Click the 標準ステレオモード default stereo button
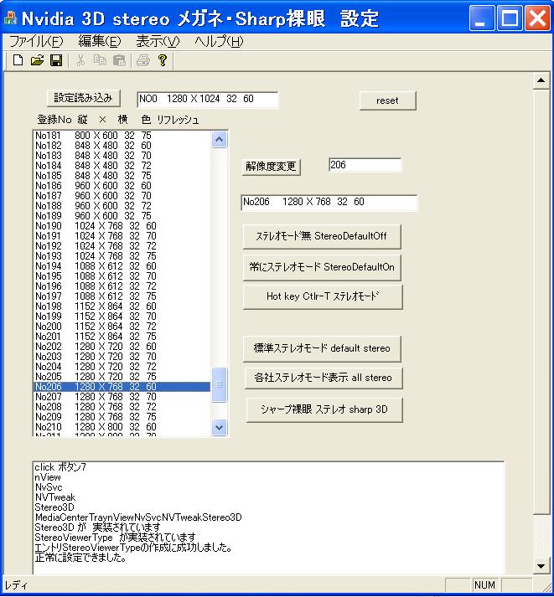The height and width of the screenshot is (597, 554). 322,348
